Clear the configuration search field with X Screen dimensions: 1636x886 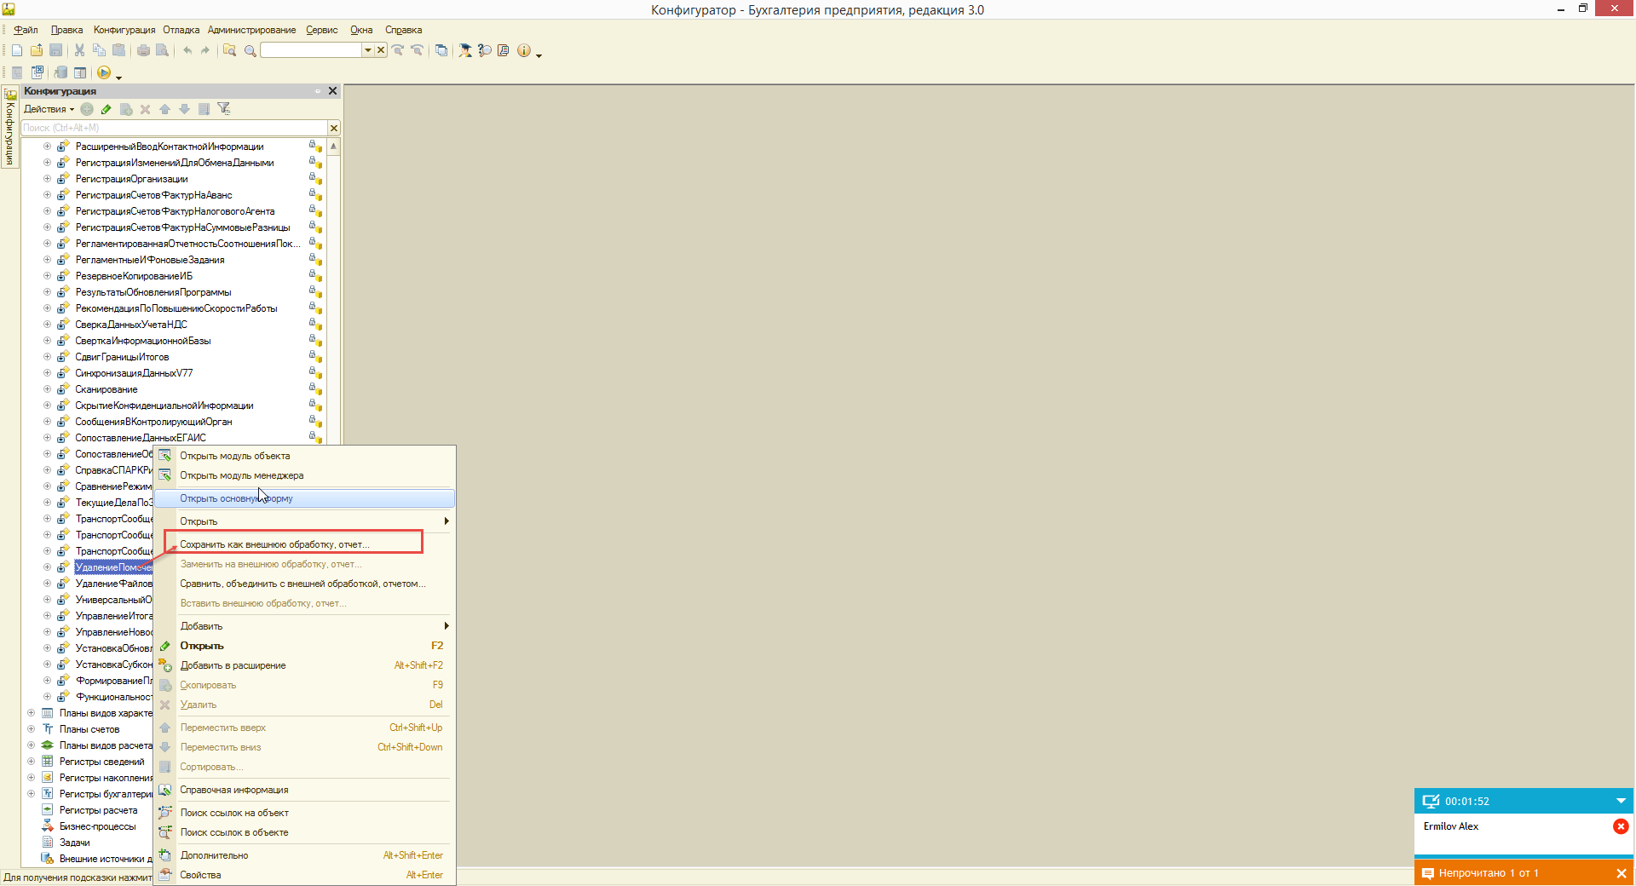334,128
